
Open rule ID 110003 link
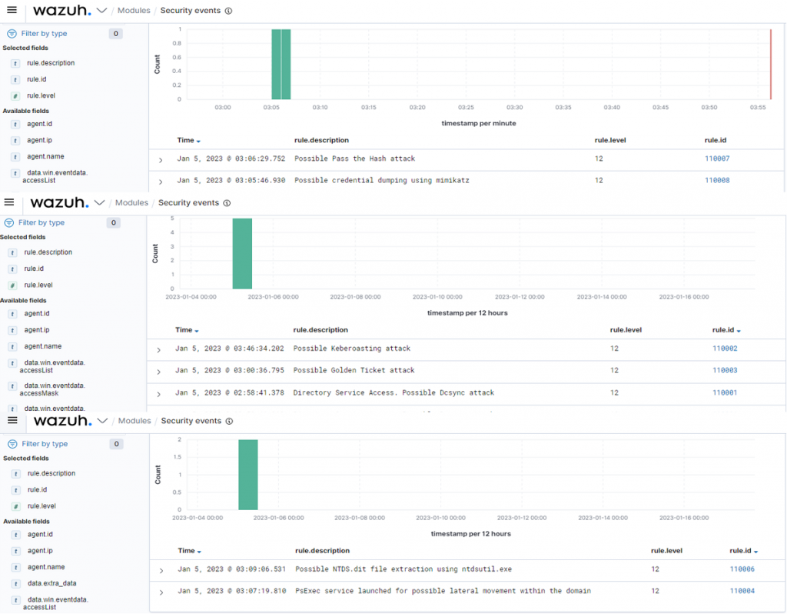(725, 370)
